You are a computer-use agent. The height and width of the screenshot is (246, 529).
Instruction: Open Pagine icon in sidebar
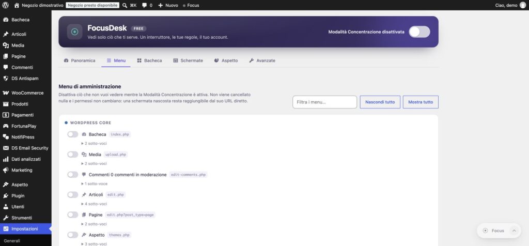tap(5, 56)
